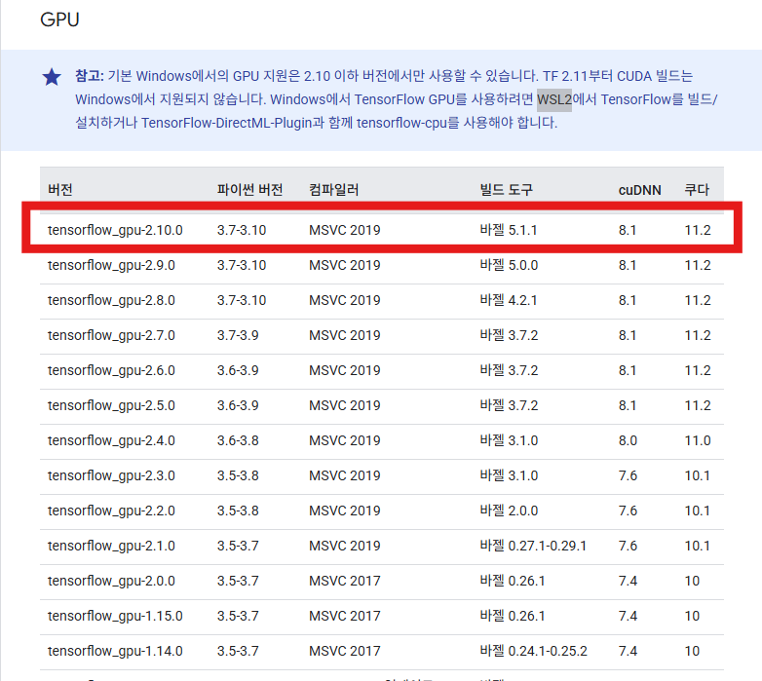The height and width of the screenshot is (681, 762).
Task: Select the tensorflow_gpu-2.9.0 cell
Action: (x=111, y=265)
